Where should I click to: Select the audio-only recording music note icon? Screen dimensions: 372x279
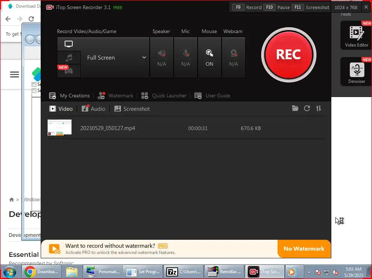tap(69, 58)
